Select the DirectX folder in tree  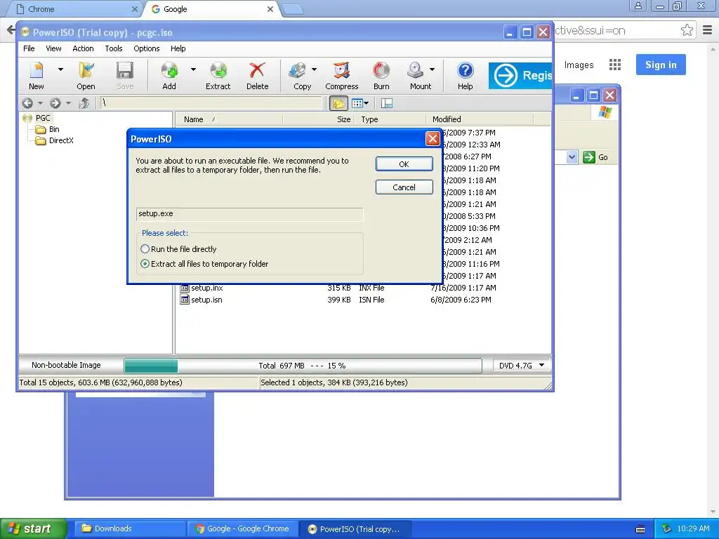62,140
